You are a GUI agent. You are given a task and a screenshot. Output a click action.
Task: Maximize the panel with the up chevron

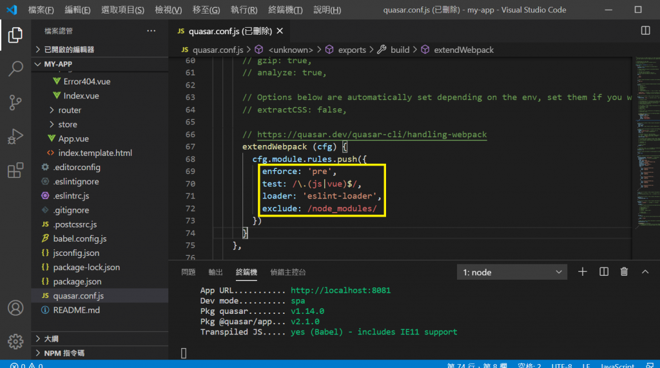click(x=645, y=272)
